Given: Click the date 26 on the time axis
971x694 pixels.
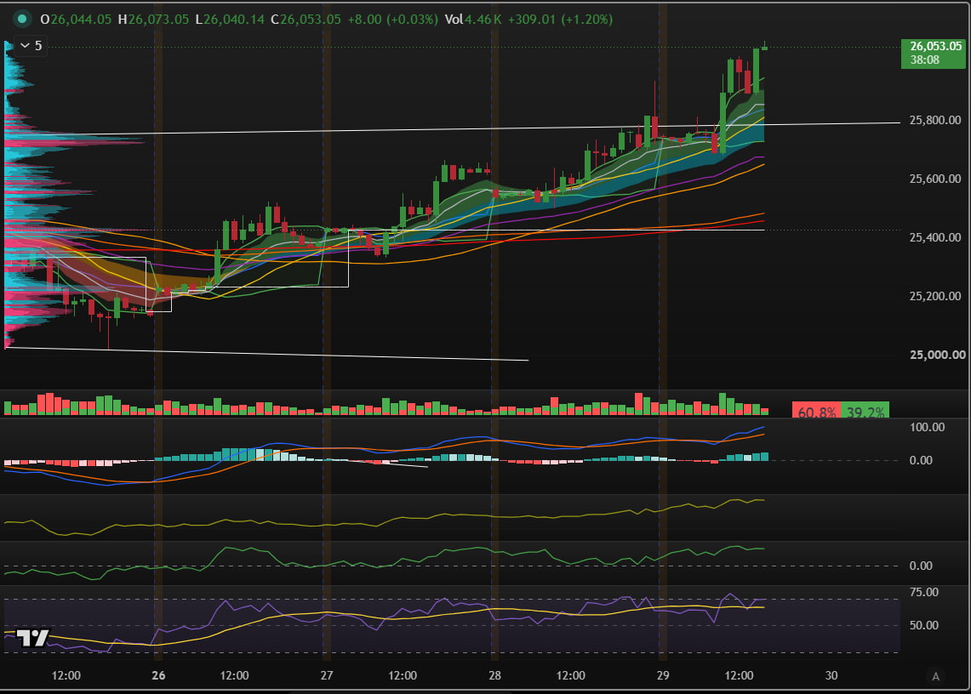Looking at the screenshot, I should (x=158, y=675).
